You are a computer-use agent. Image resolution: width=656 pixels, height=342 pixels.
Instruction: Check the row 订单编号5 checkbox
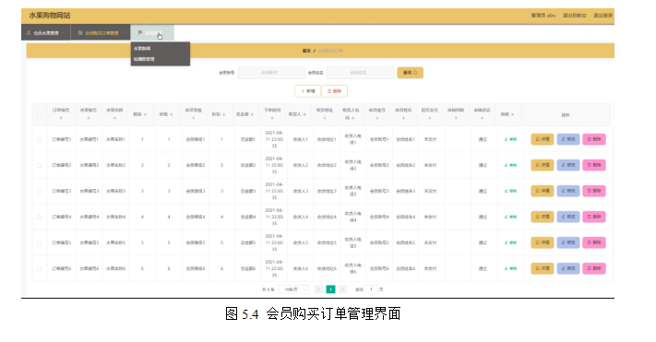pyautogui.click(x=40, y=243)
